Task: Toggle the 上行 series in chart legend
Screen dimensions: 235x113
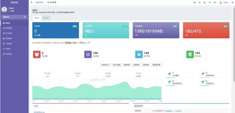Action: [94, 80]
